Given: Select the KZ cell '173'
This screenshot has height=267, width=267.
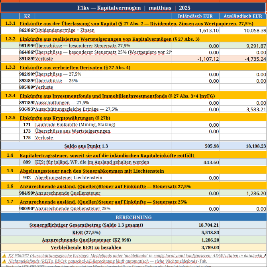Looking at the screenshot, I should 27,131.
